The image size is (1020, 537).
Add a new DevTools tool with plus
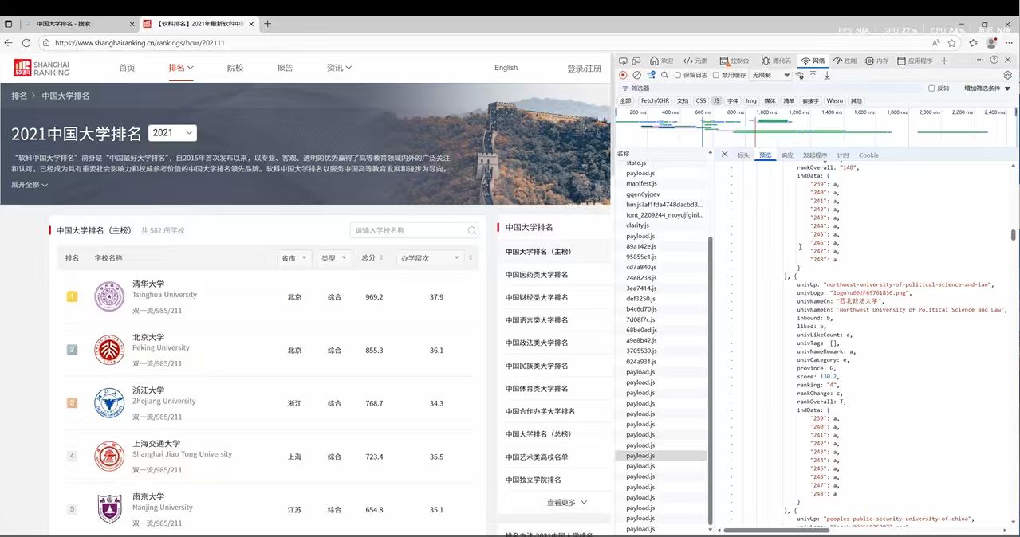point(944,61)
